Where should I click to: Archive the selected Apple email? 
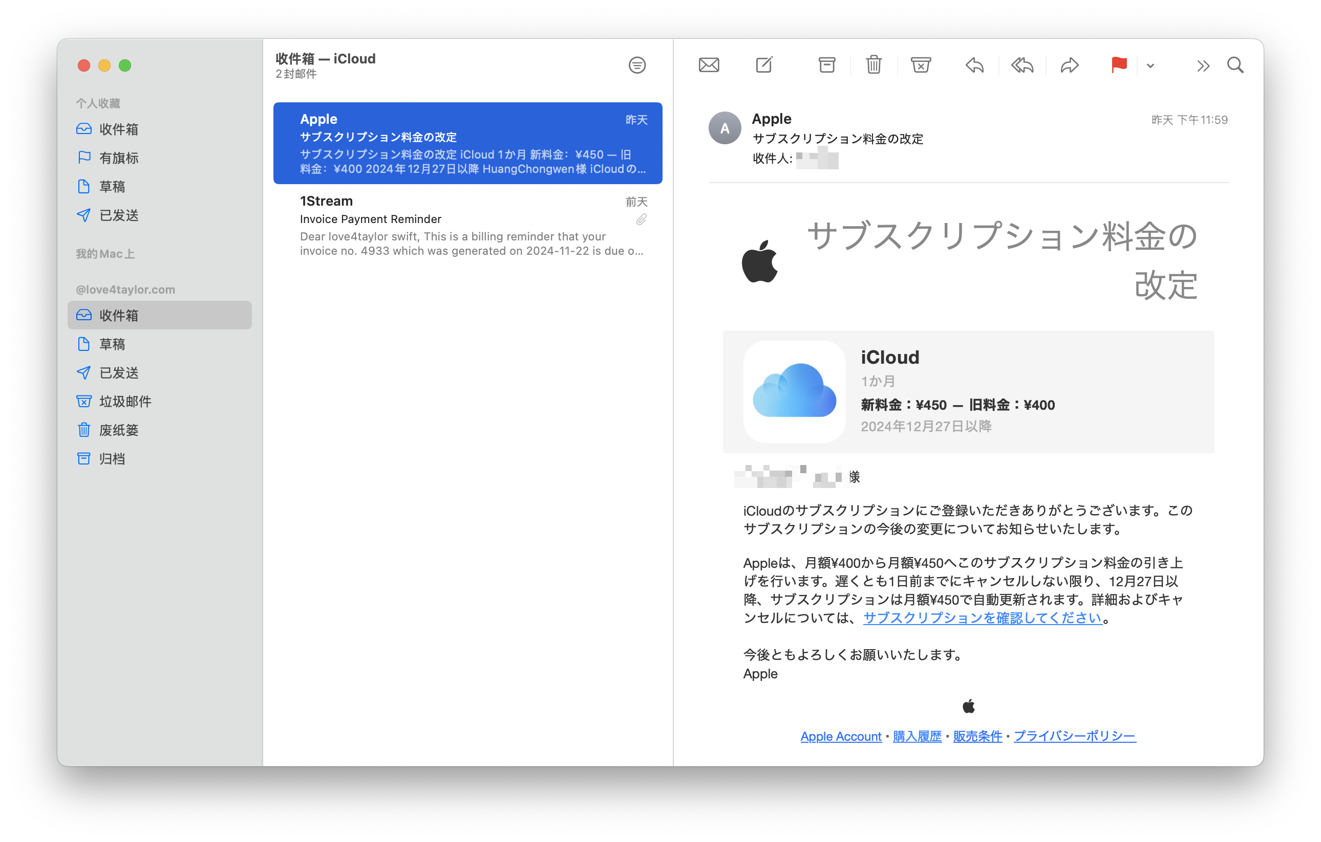tap(827, 65)
